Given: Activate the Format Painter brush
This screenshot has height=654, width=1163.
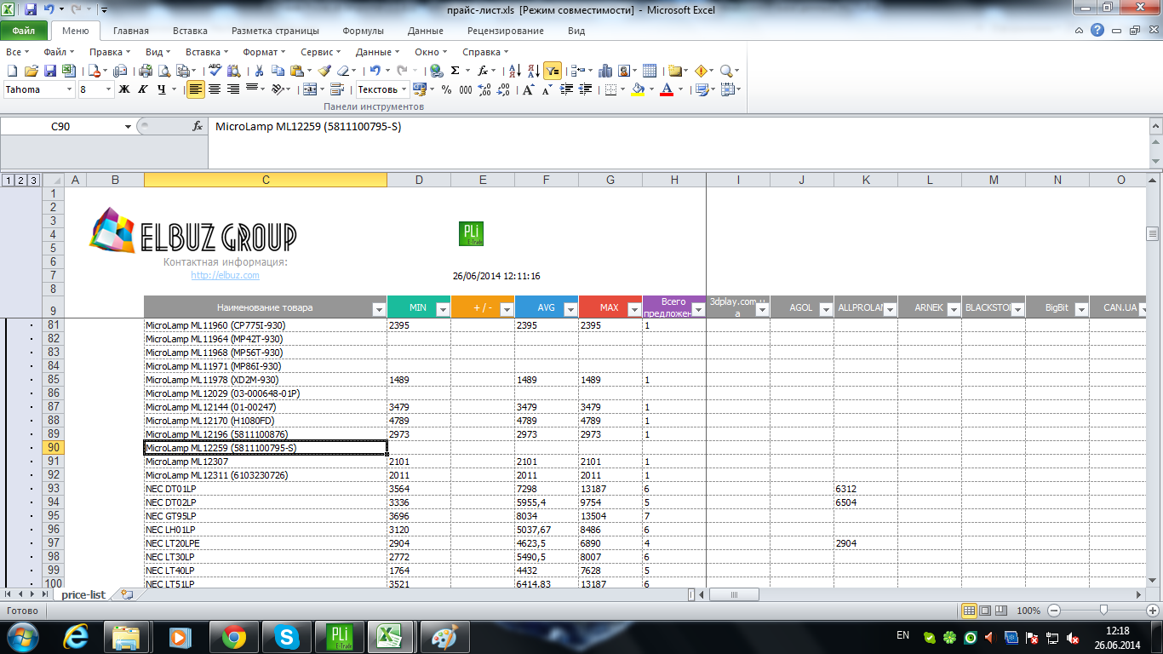Looking at the screenshot, I should 324,71.
